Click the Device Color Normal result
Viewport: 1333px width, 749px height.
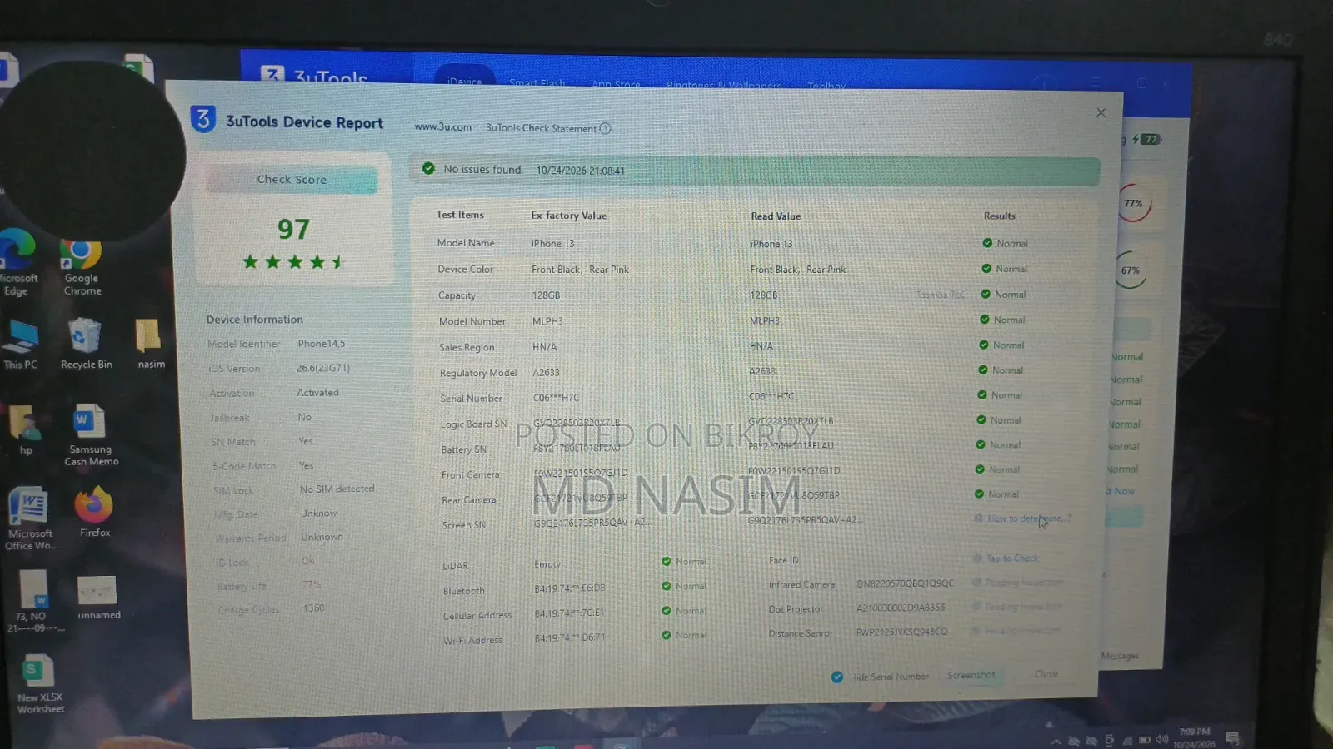1005,269
